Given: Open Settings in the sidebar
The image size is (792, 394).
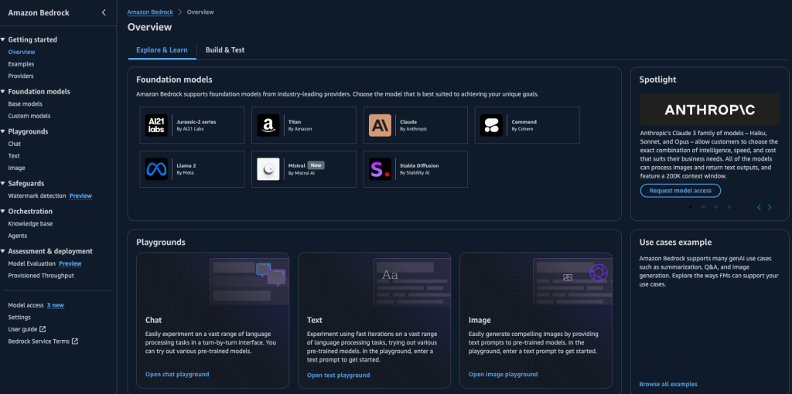Looking at the screenshot, I should pos(19,318).
